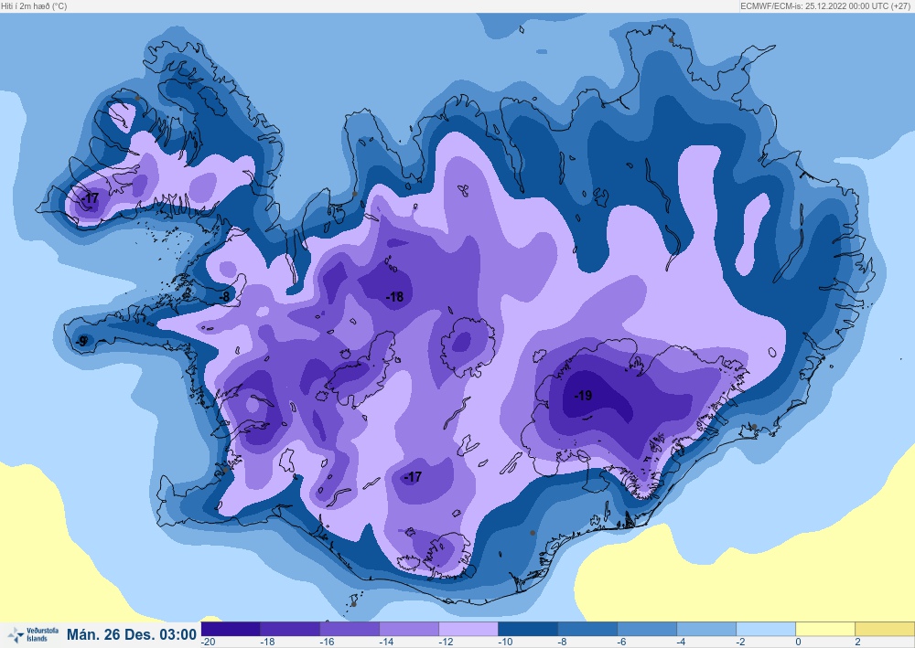
Task: Click the legend tick label '-12'
Action: [x=446, y=643]
